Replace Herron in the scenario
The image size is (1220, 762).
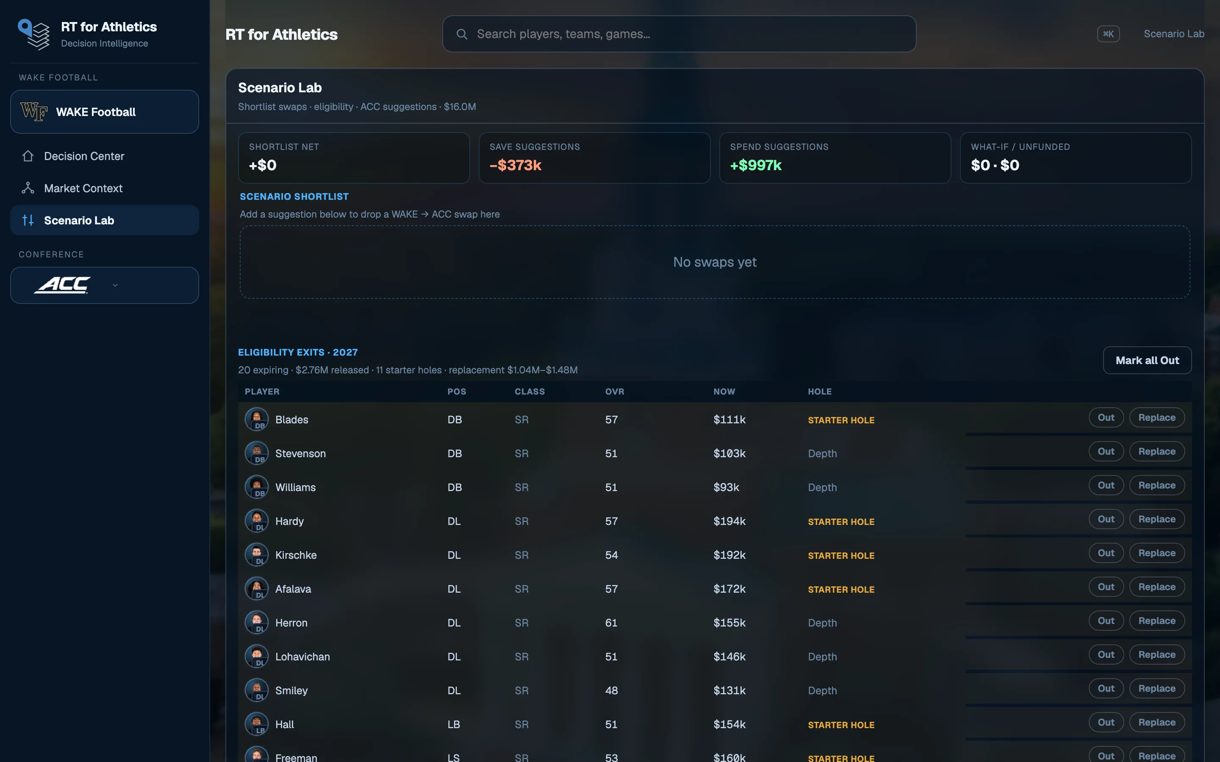pos(1156,620)
